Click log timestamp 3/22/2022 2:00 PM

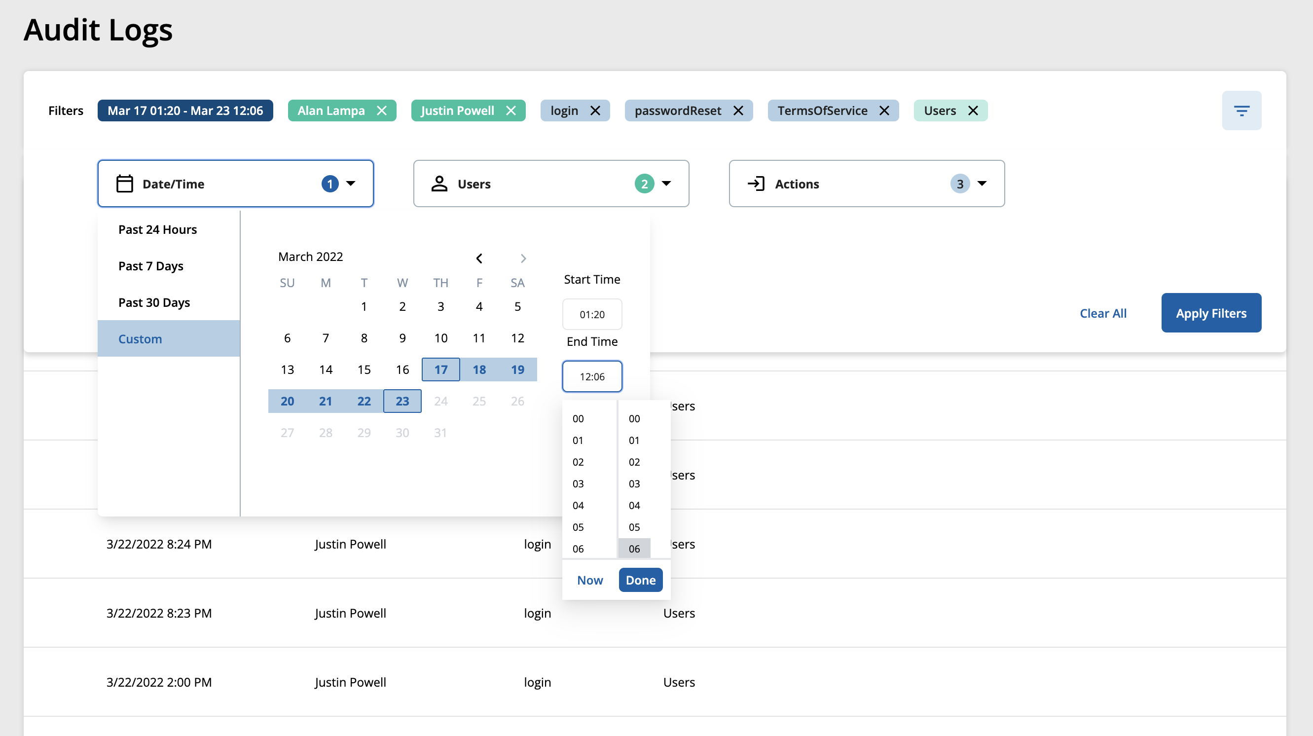[x=159, y=682]
